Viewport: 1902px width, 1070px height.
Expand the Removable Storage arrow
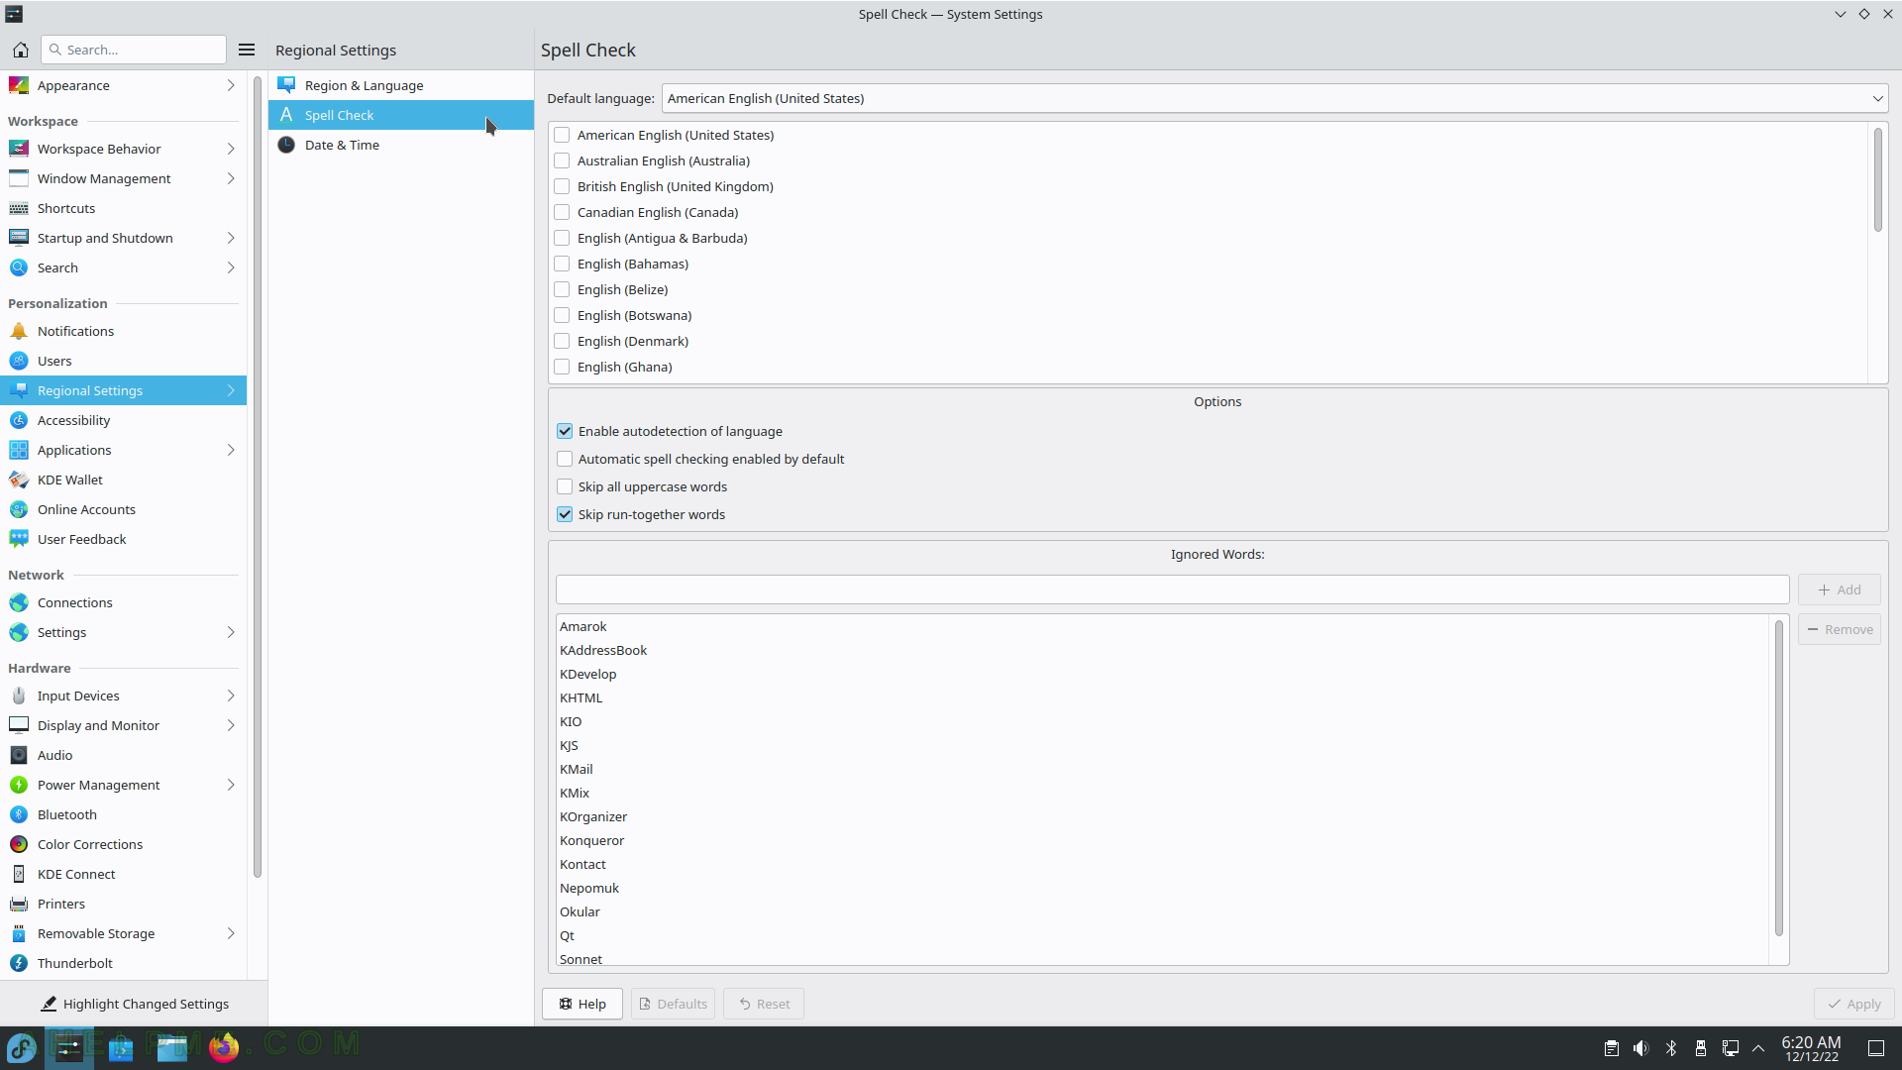231,933
